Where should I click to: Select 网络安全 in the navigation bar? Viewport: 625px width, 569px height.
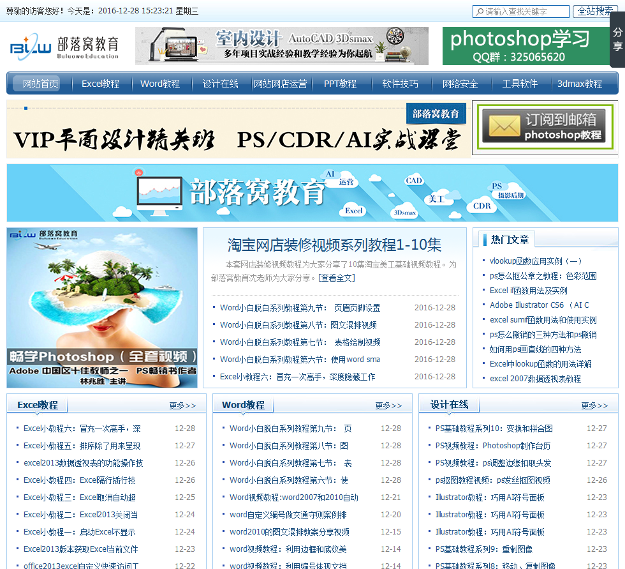pyautogui.click(x=460, y=84)
